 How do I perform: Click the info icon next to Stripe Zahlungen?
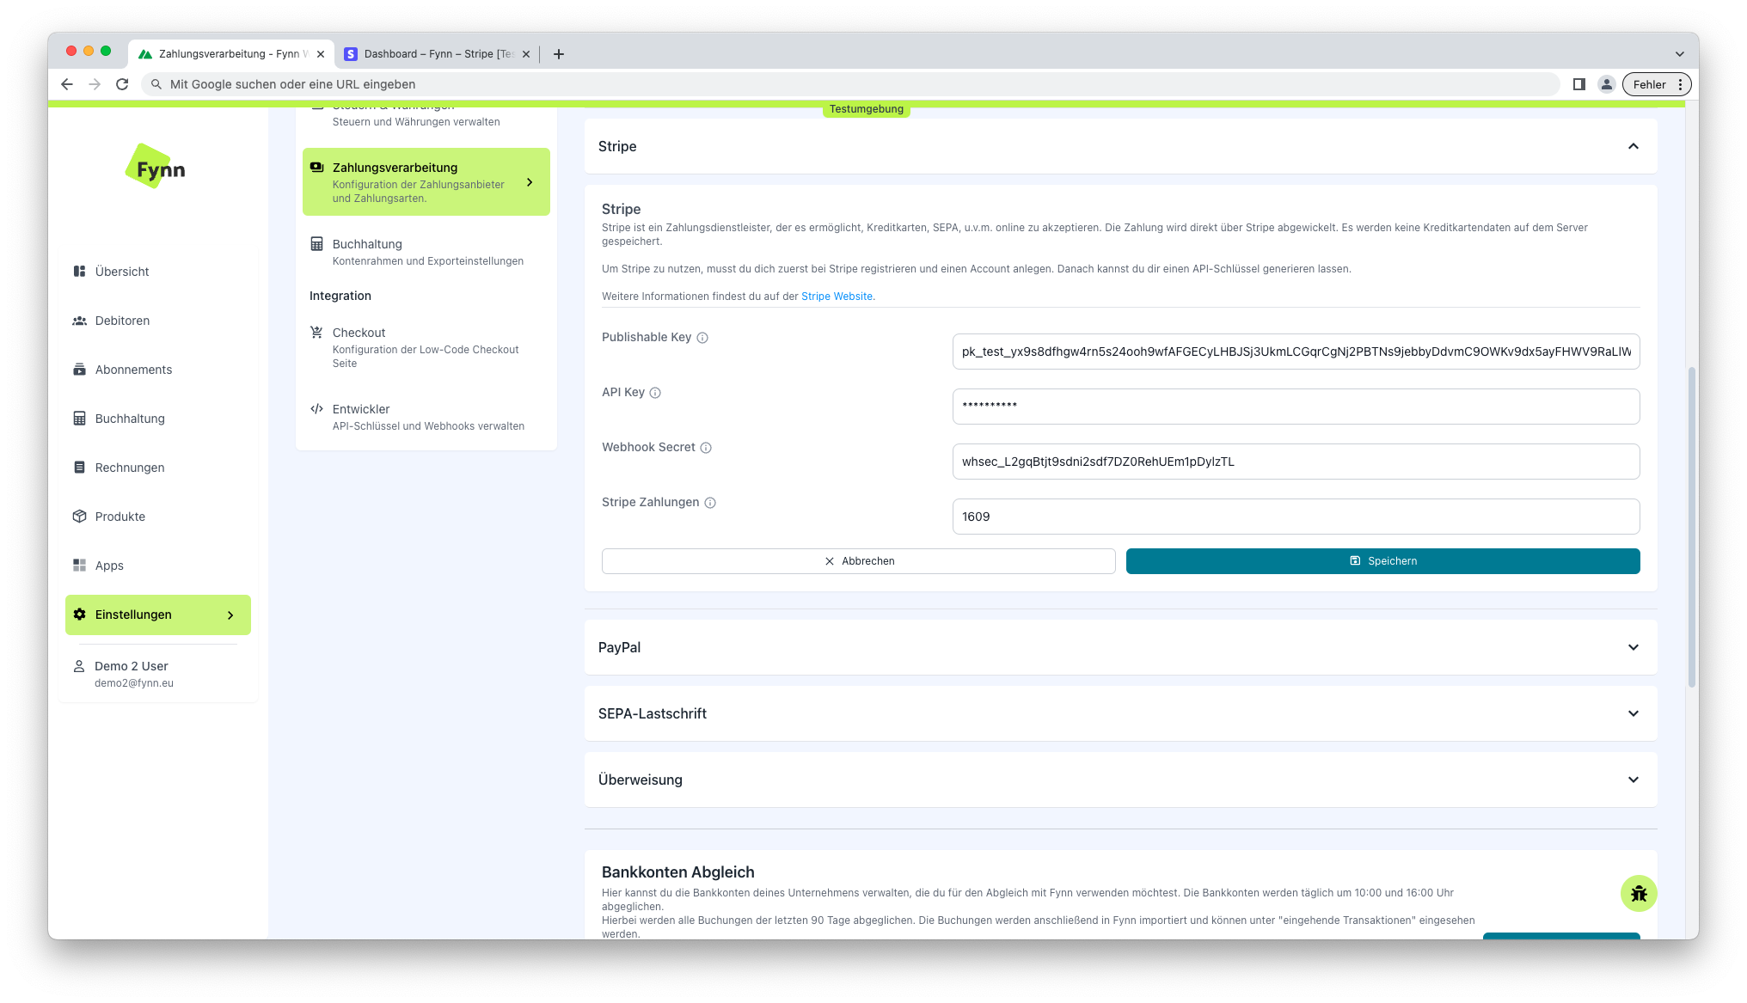(x=710, y=503)
